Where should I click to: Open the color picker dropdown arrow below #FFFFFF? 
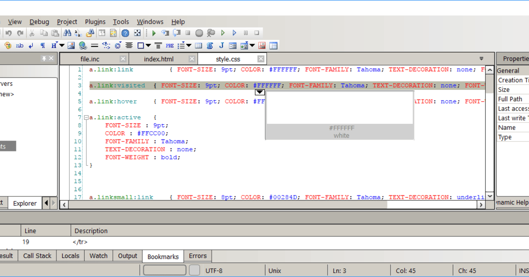[x=260, y=92]
